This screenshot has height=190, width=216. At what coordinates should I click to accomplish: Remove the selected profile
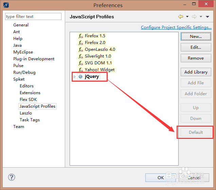click(196, 58)
